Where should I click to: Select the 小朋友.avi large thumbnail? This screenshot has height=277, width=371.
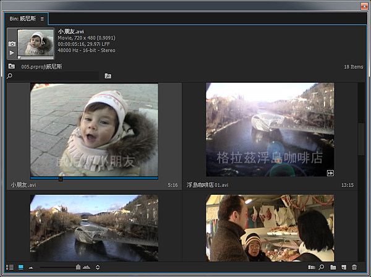pyautogui.click(x=94, y=130)
